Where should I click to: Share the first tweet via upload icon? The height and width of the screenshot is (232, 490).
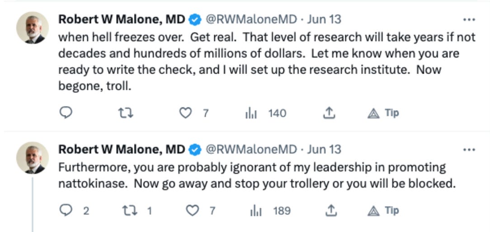tap(329, 113)
